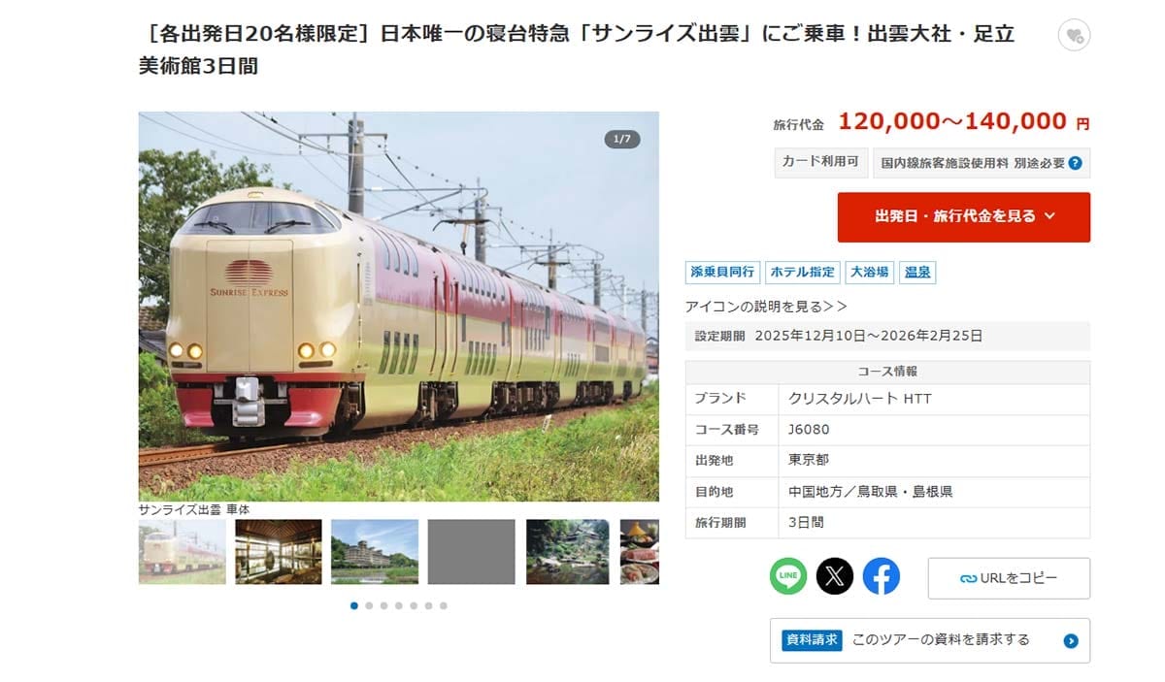Share tour on LINE
The image size is (1165, 682).
click(788, 576)
